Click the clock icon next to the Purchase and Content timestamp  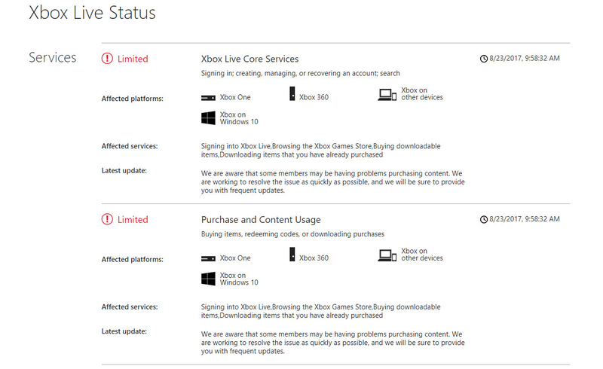pos(484,219)
